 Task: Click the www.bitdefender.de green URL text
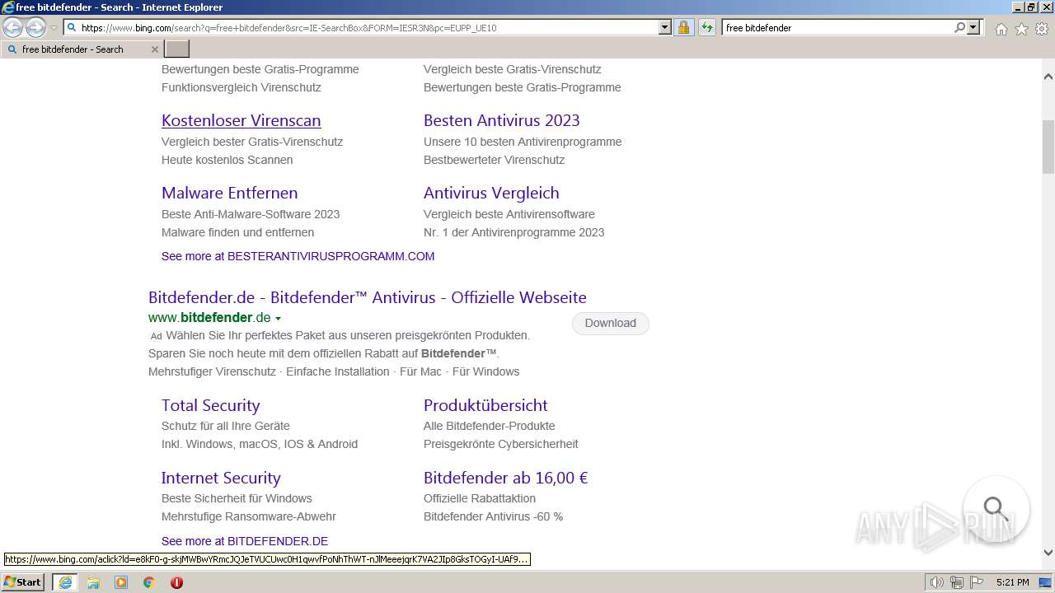pos(209,318)
